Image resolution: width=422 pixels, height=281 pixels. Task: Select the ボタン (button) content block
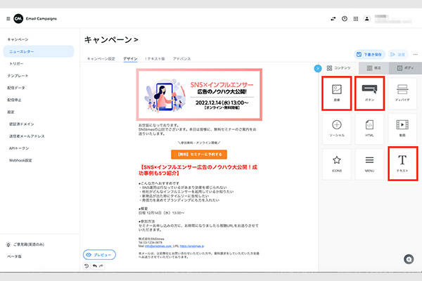pyautogui.click(x=369, y=93)
